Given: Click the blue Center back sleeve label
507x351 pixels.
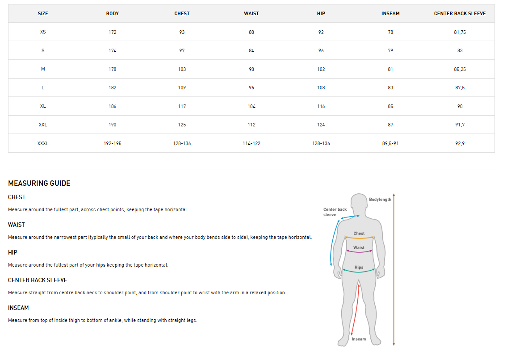Looking at the screenshot, I should coord(335,212).
